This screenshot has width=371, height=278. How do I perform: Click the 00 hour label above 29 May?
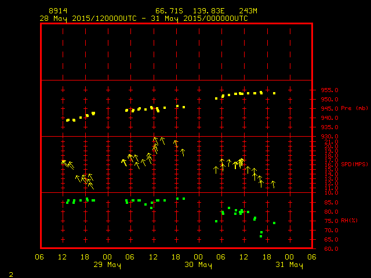(107, 257)
